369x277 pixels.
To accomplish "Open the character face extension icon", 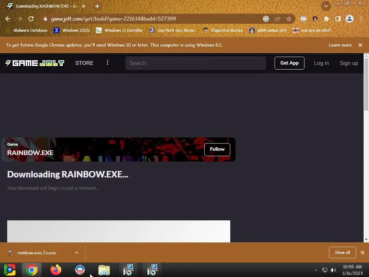I will [x=315, y=19].
